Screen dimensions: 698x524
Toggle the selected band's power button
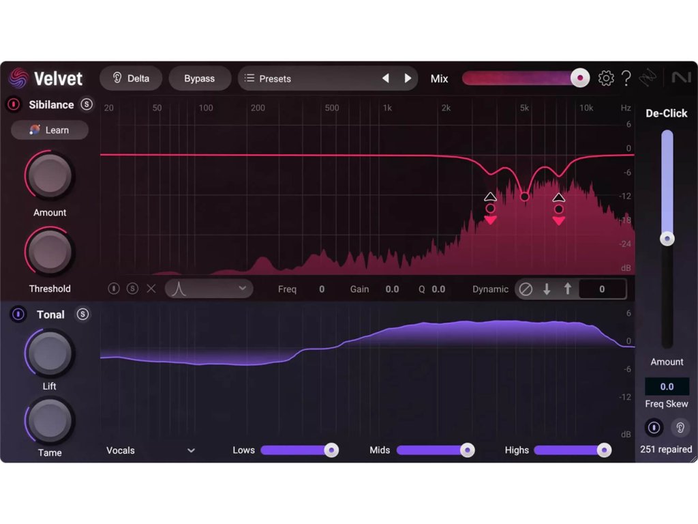click(114, 289)
